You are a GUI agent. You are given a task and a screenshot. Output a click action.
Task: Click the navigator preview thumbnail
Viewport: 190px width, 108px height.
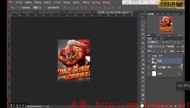pyautogui.click(x=166, y=24)
